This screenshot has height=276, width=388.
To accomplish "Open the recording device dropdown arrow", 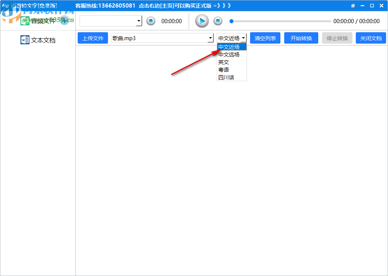I will [139, 21].
